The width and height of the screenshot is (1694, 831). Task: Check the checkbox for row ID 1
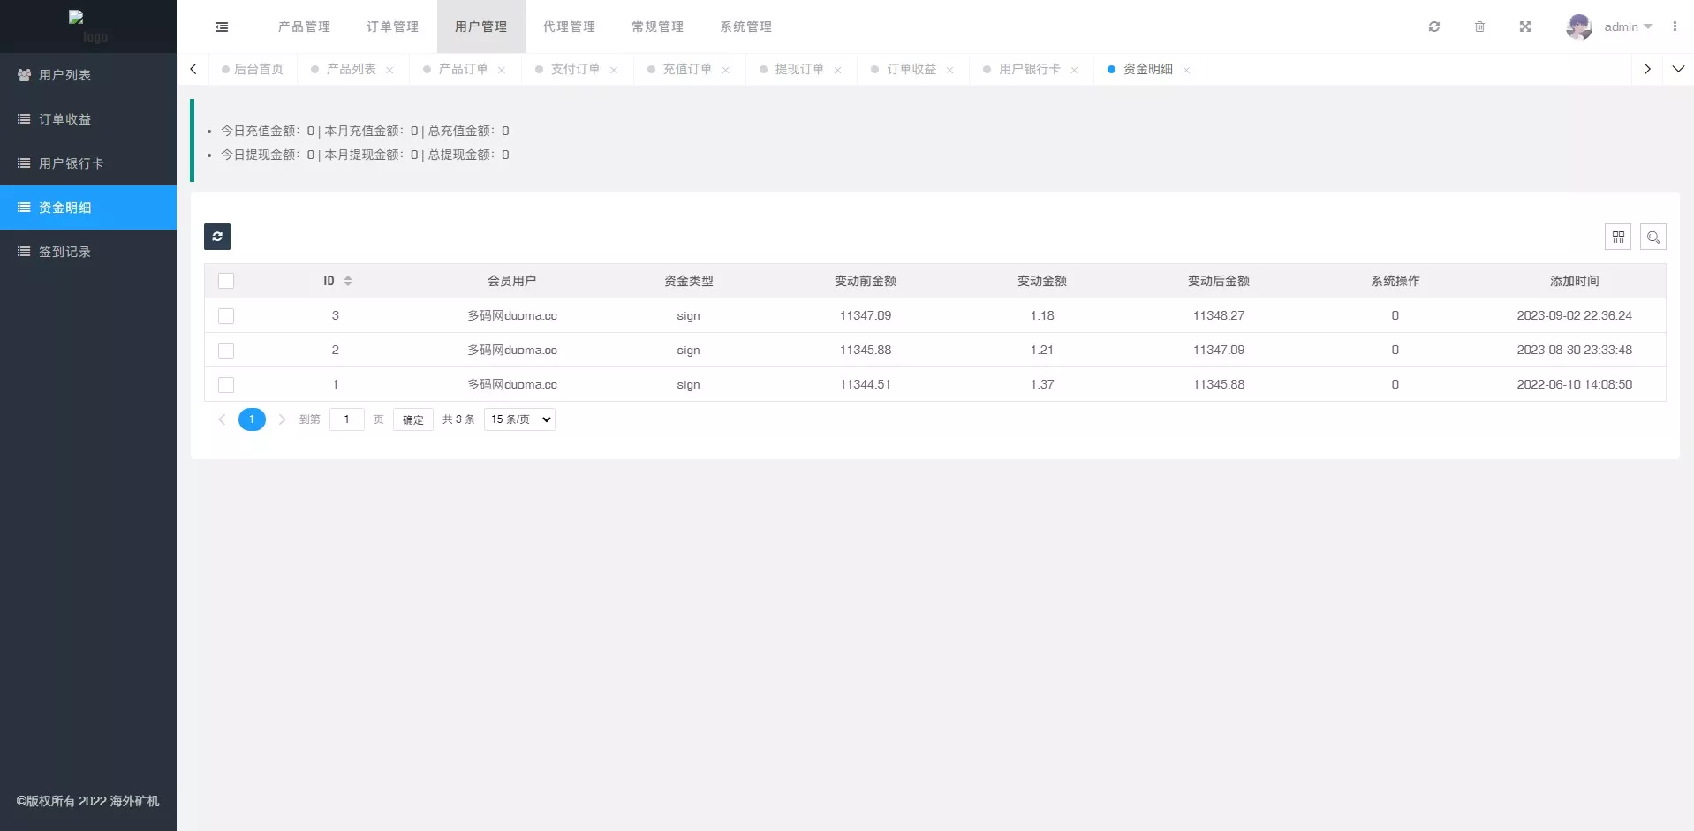click(226, 385)
